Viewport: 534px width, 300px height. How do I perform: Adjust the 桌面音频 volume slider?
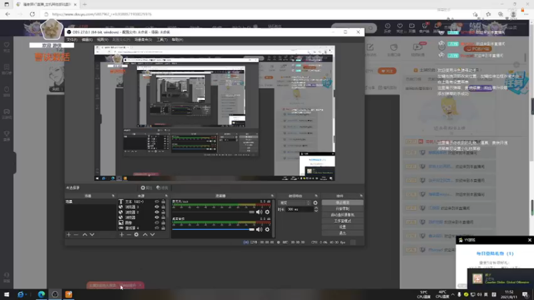click(x=213, y=229)
